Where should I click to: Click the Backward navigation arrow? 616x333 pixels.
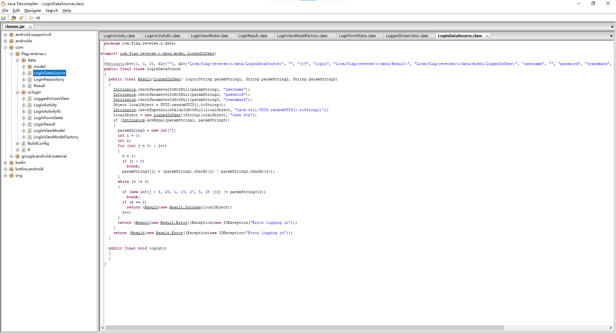[x=31, y=18]
